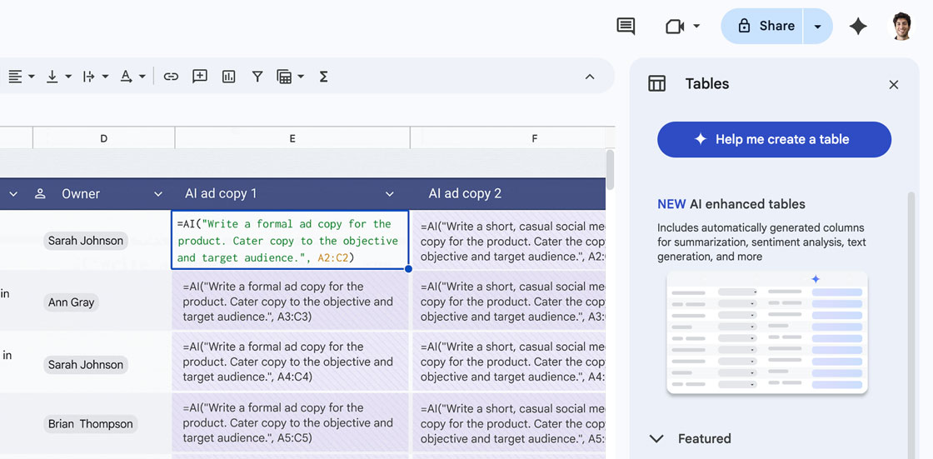Click Help me create a table
Image resolution: width=933 pixels, height=459 pixels.
[x=774, y=139]
